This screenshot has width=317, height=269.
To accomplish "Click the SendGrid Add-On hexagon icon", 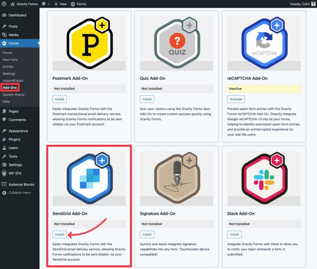I will 89,178.
